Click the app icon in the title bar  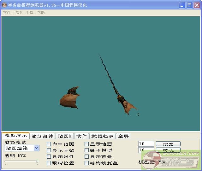coord(5,5)
